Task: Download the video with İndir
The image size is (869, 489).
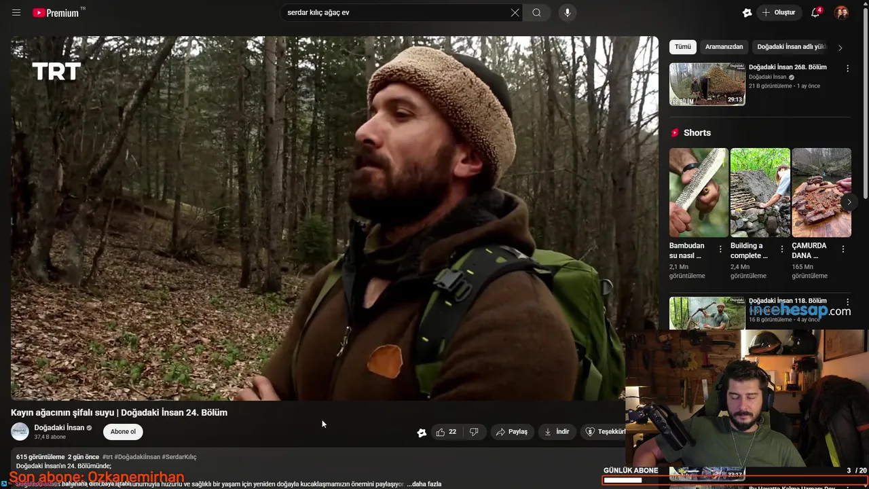Action: tap(557, 432)
